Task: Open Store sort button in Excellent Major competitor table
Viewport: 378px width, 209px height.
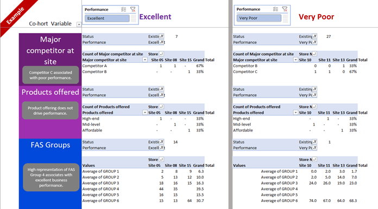Action: (x=161, y=54)
